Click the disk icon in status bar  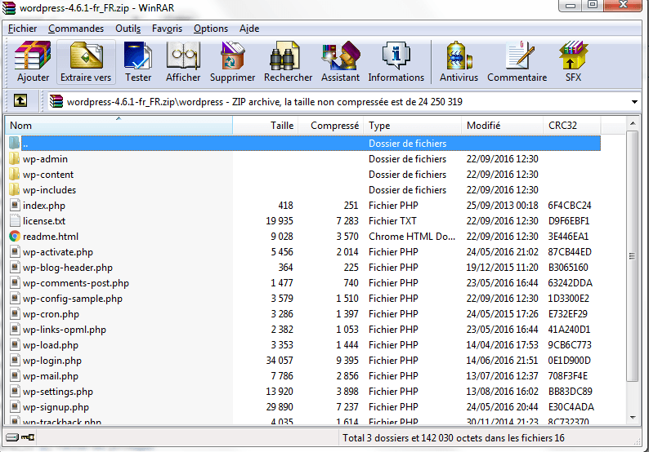[12, 437]
